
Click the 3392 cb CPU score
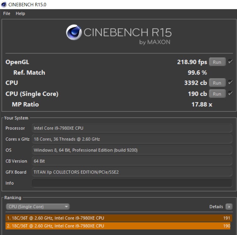(x=196, y=83)
